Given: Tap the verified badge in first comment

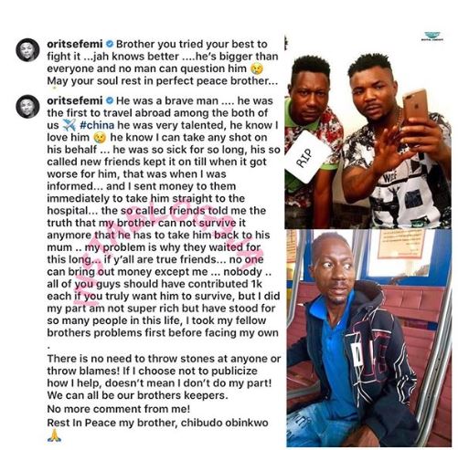Looking at the screenshot, I should (x=110, y=44).
